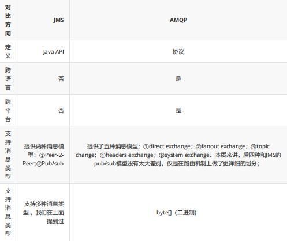Click the 跨语言 row label
The image size is (287, 241).
(x=8, y=78)
